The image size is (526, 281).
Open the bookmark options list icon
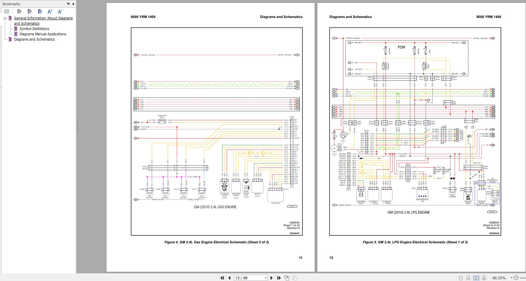coord(6,11)
